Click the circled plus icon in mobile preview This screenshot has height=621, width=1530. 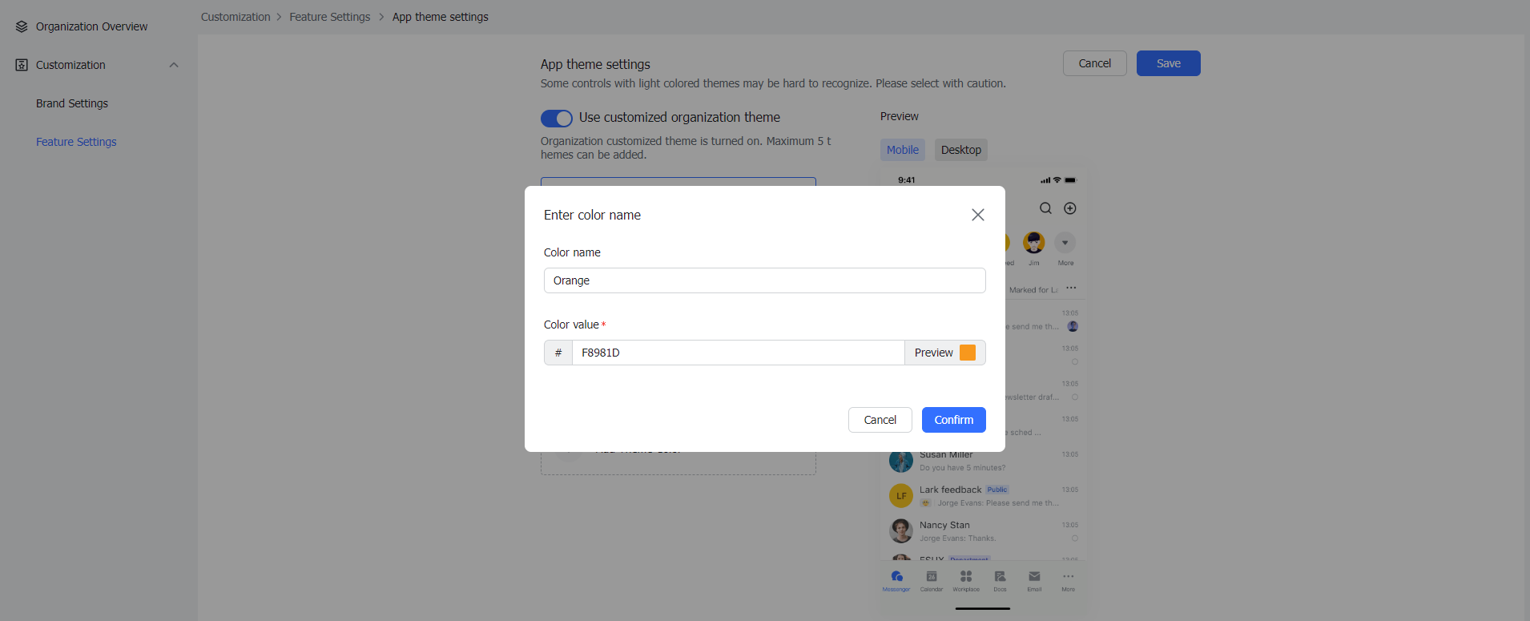[1070, 208]
